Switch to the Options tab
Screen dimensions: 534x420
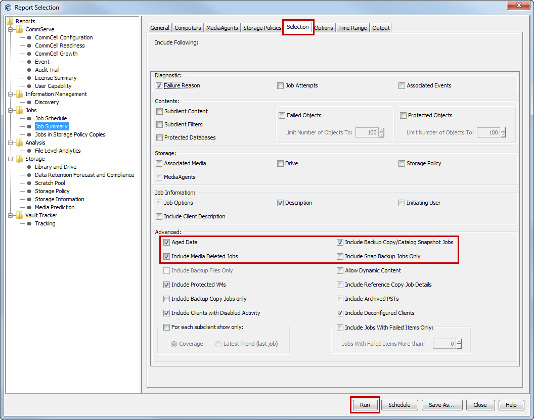pyautogui.click(x=324, y=28)
